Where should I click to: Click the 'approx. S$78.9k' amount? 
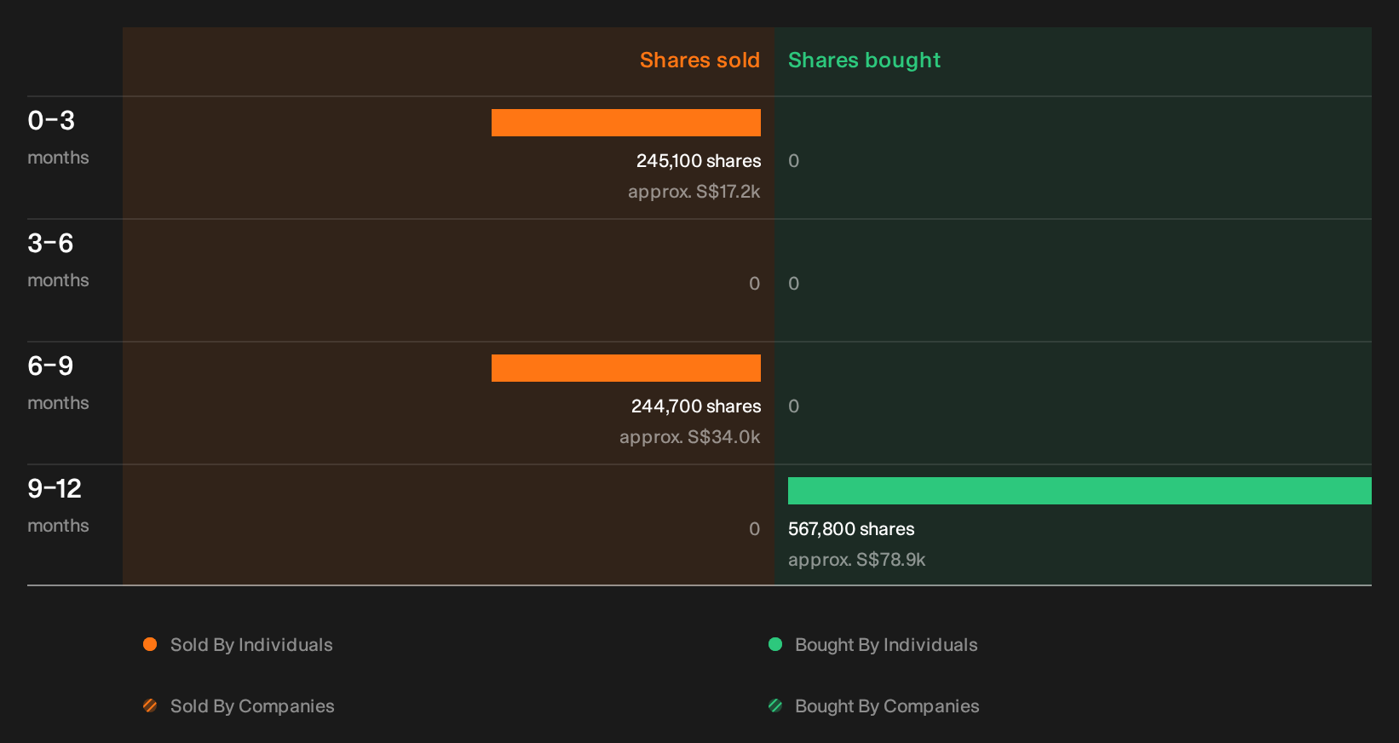tap(856, 560)
